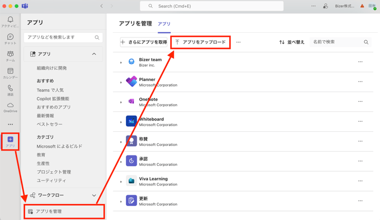Viewport: 380px width, 220px height.
Task: Click 並べ替え sort button
Action: coord(292,42)
